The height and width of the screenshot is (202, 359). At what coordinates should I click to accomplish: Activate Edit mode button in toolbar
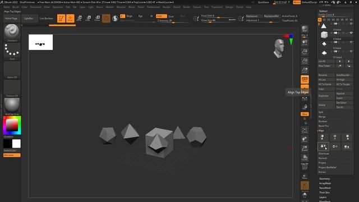coord(61,19)
